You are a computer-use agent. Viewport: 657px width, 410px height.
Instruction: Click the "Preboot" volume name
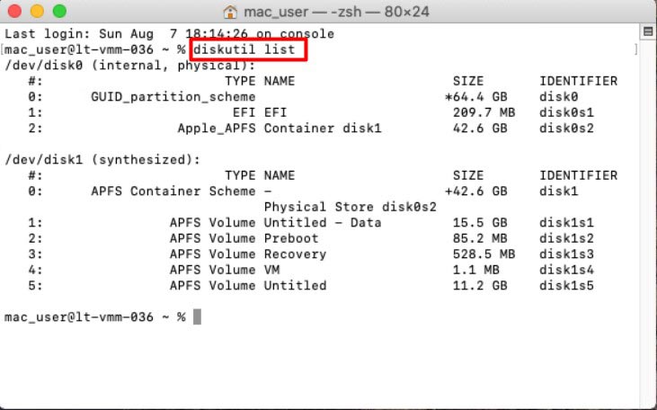coord(291,238)
